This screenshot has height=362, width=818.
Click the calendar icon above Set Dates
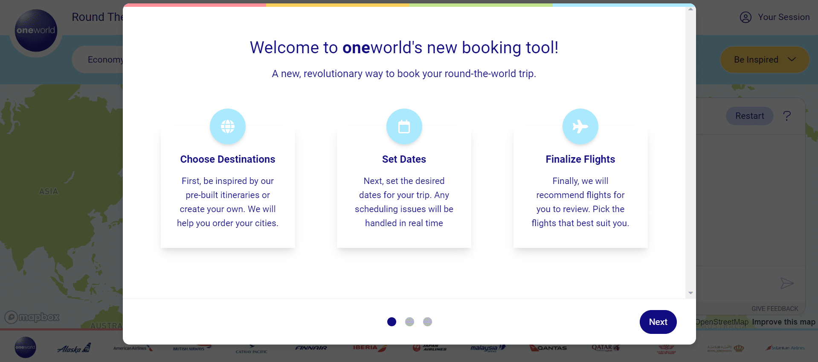click(x=404, y=126)
